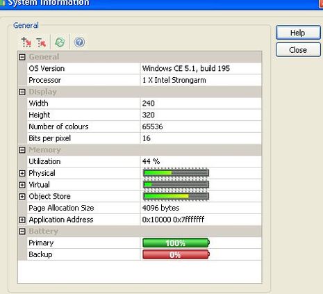Collapse the Battery section
This screenshot has height=294, width=323.
click(22, 231)
